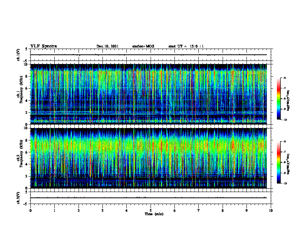Click the "6" kHz tick label of ch.1 spectrogram
Viewport: 305px width, 236px height.
pyautogui.click(x=27, y=88)
